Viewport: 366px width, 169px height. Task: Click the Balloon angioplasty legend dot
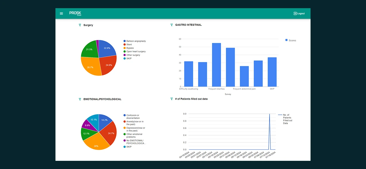pyautogui.click(x=124, y=41)
